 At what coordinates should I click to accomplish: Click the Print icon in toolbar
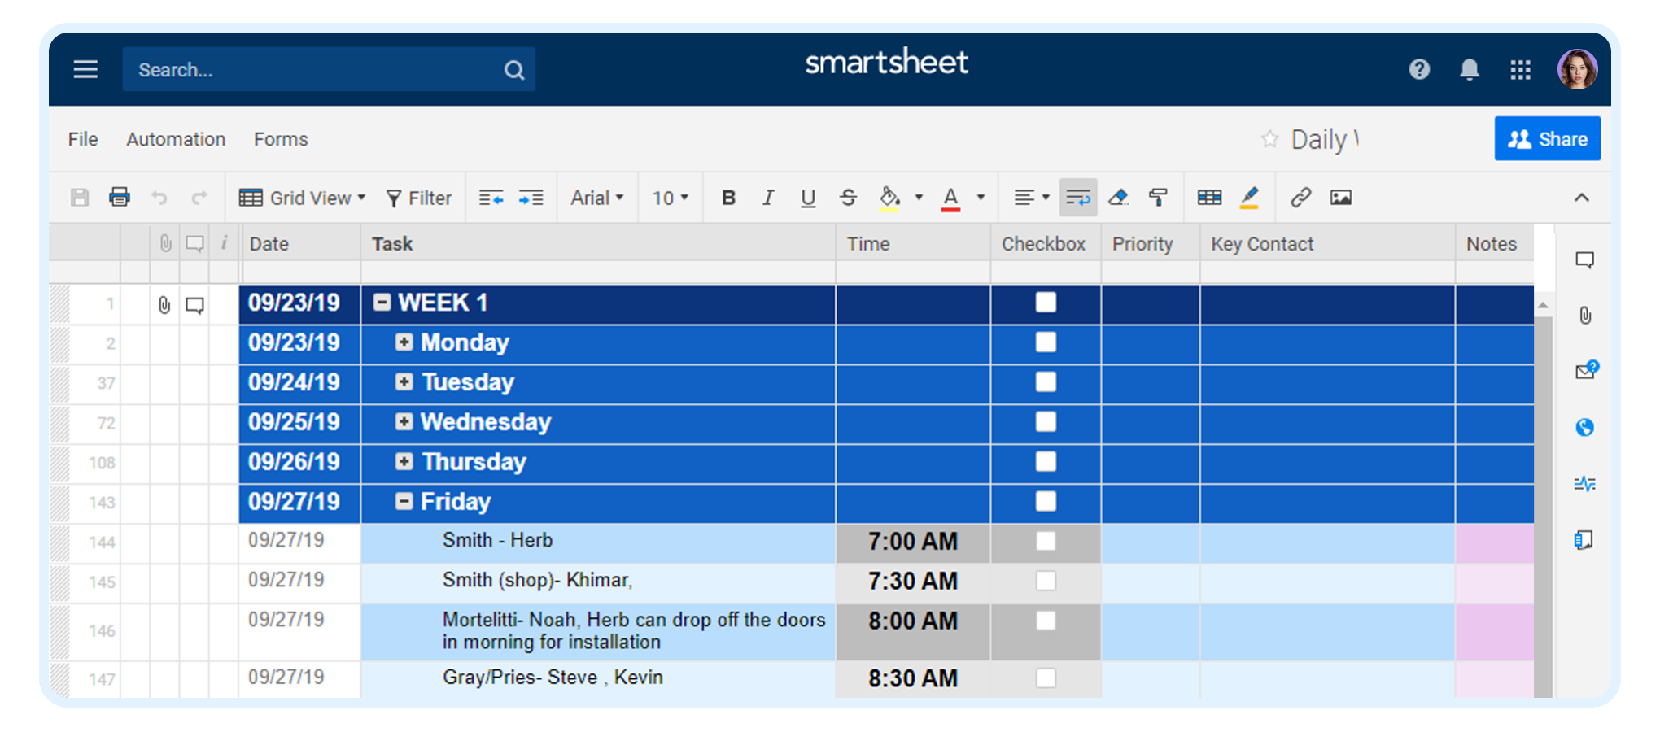point(120,197)
